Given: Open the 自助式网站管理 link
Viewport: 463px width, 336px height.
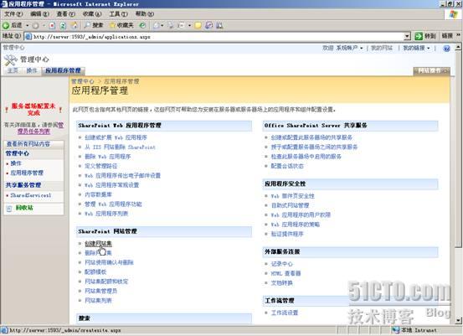Looking at the screenshot, I should [290, 205].
